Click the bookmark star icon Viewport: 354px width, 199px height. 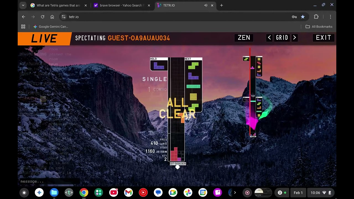point(303,17)
